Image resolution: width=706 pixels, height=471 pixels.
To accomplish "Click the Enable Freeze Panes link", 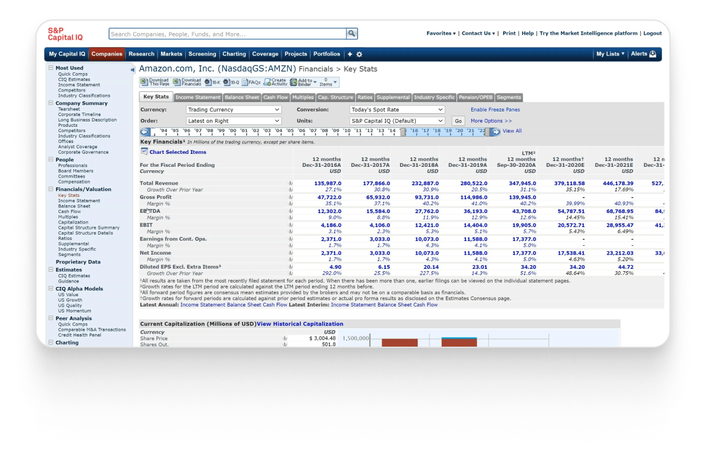I will (495, 110).
